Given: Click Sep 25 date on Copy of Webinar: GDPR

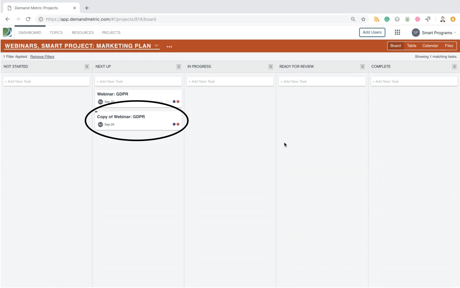Looking at the screenshot, I should tap(109, 124).
